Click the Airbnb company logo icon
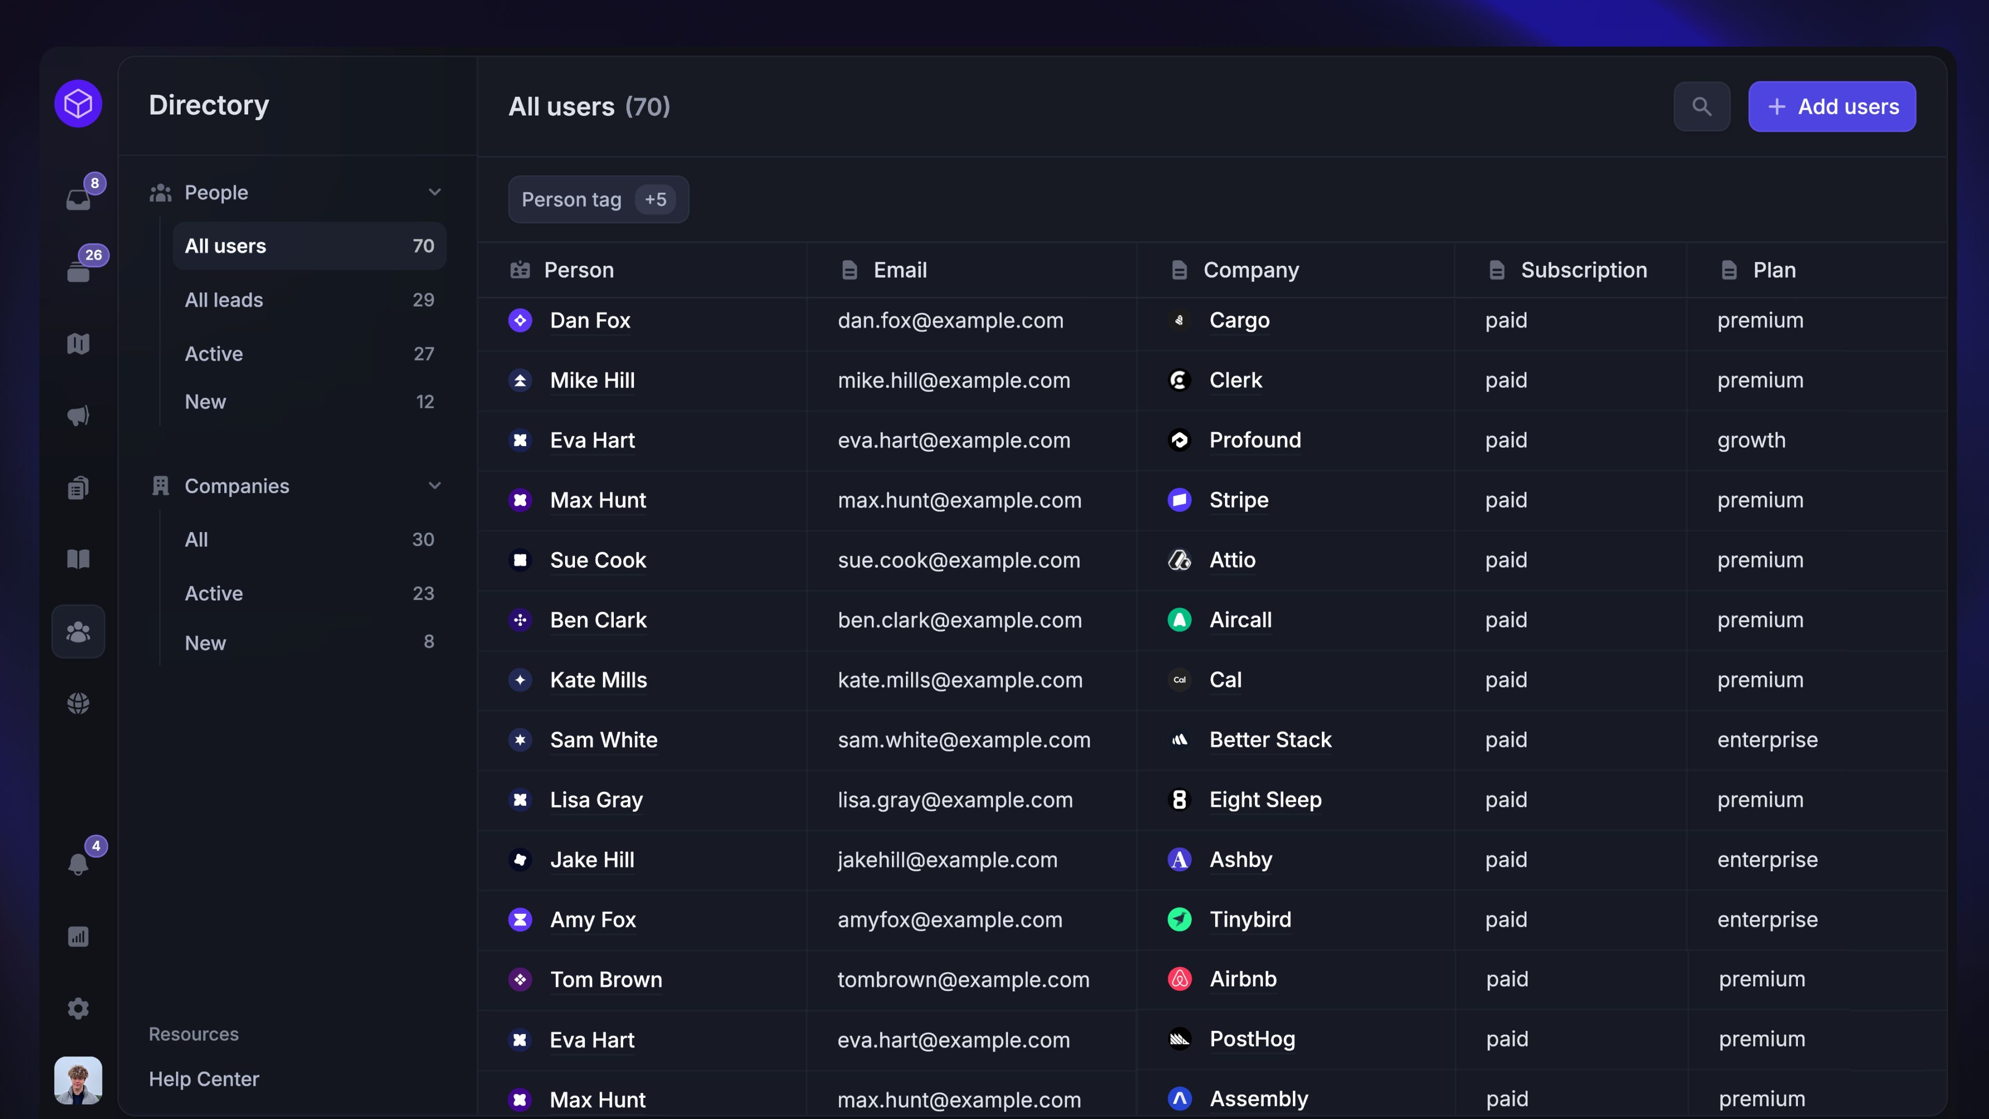Screen dimensions: 1989x1119 coord(1180,979)
